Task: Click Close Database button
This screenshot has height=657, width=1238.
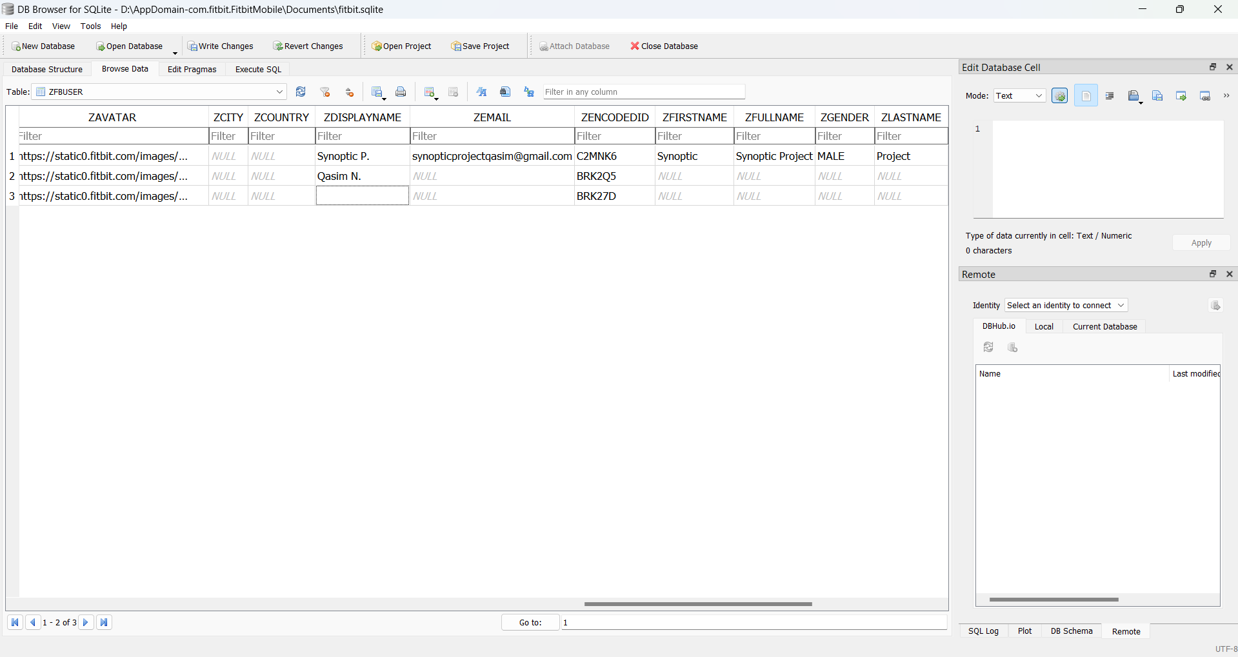Action: [x=664, y=46]
